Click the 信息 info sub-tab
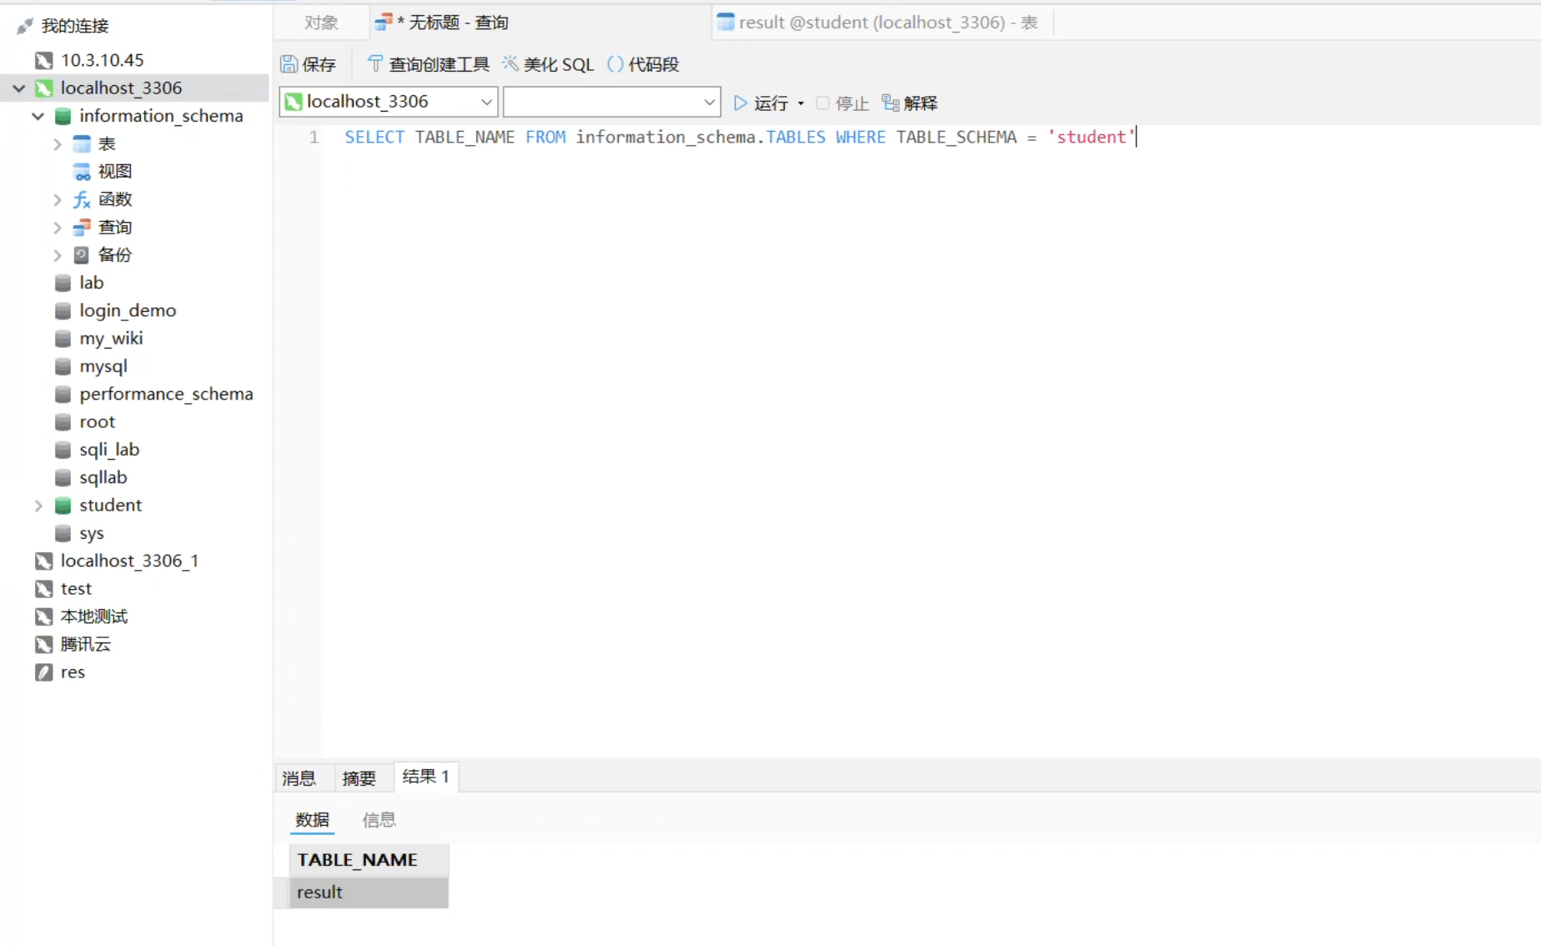This screenshot has height=946, width=1541. [x=379, y=820]
